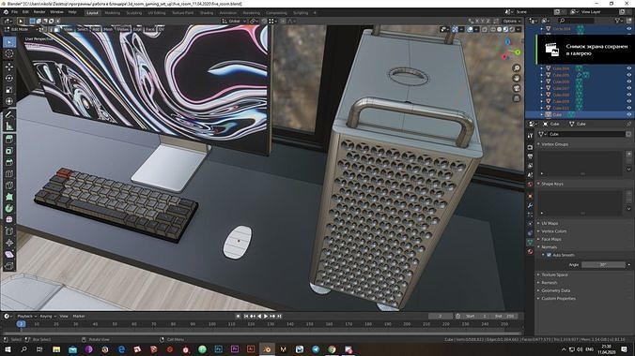The height and width of the screenshot is (356, 635).
Task: Switch to rendered viewport shading
Action: point(512,29)
